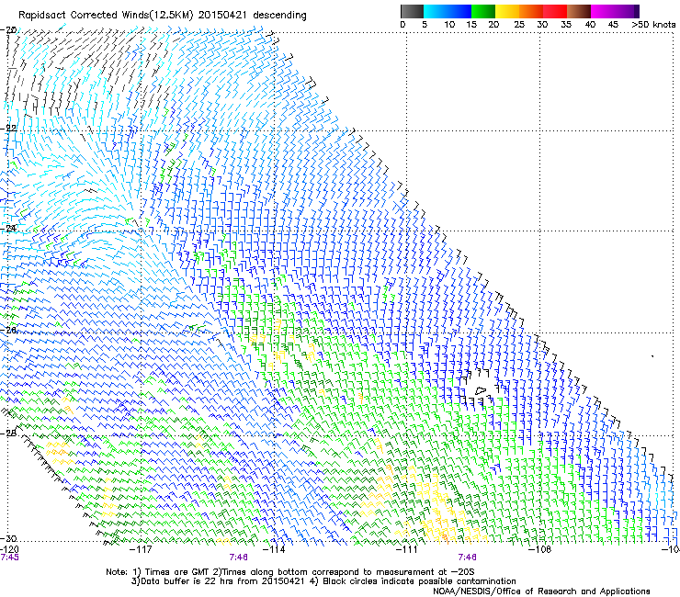Viewport: 680px width, 597px height.
Task: Select the orange 25–30 knots legend swatch
Action: tap(531, 11)
